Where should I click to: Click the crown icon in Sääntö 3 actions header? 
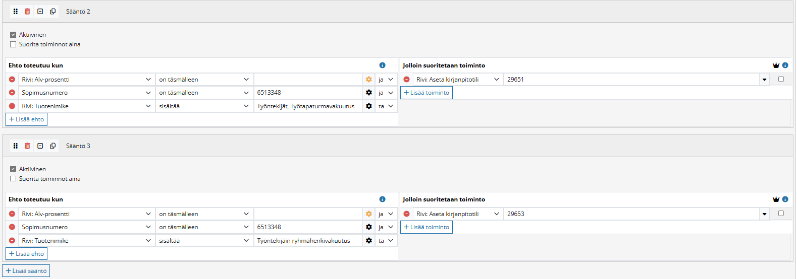776,199
